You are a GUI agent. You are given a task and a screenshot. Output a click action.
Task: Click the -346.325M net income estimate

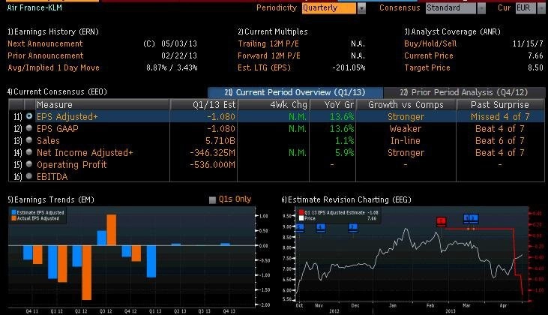coord(212,153)
